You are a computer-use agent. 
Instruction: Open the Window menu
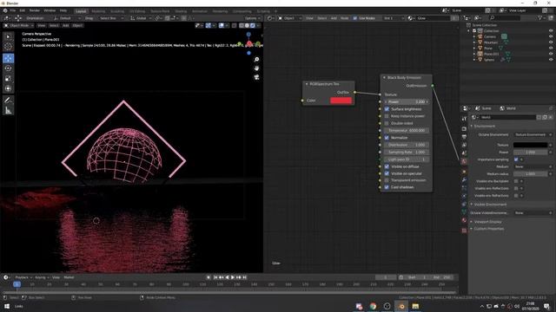click(x=50, y=10)
